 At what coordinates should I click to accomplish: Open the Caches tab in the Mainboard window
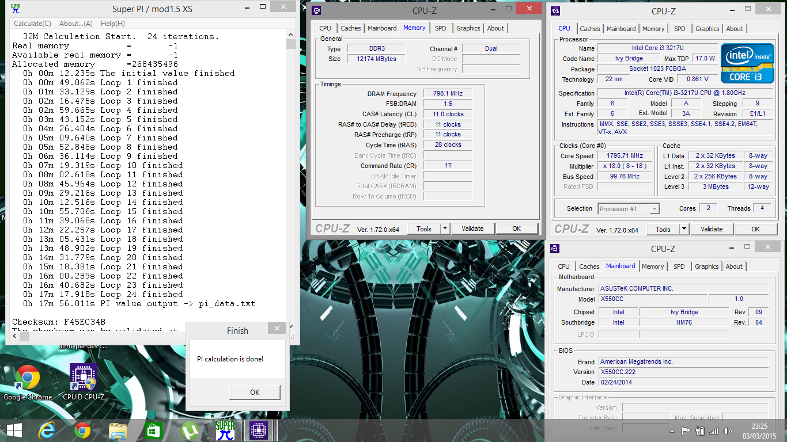tap(589, 266)
